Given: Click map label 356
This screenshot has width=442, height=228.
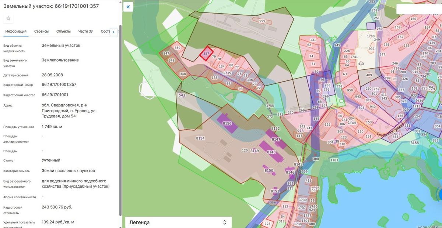Looking at the screenshot, I should (x=273, y=203).
